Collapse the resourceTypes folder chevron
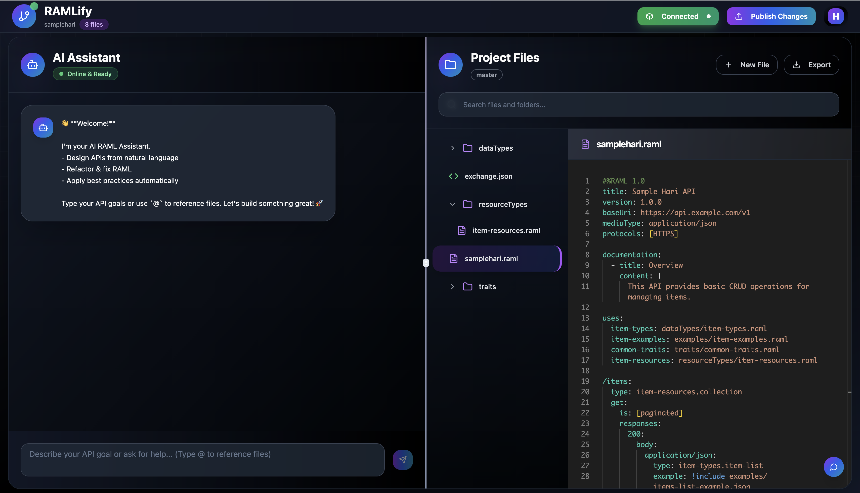860x493 pixels. coord(452,204)
